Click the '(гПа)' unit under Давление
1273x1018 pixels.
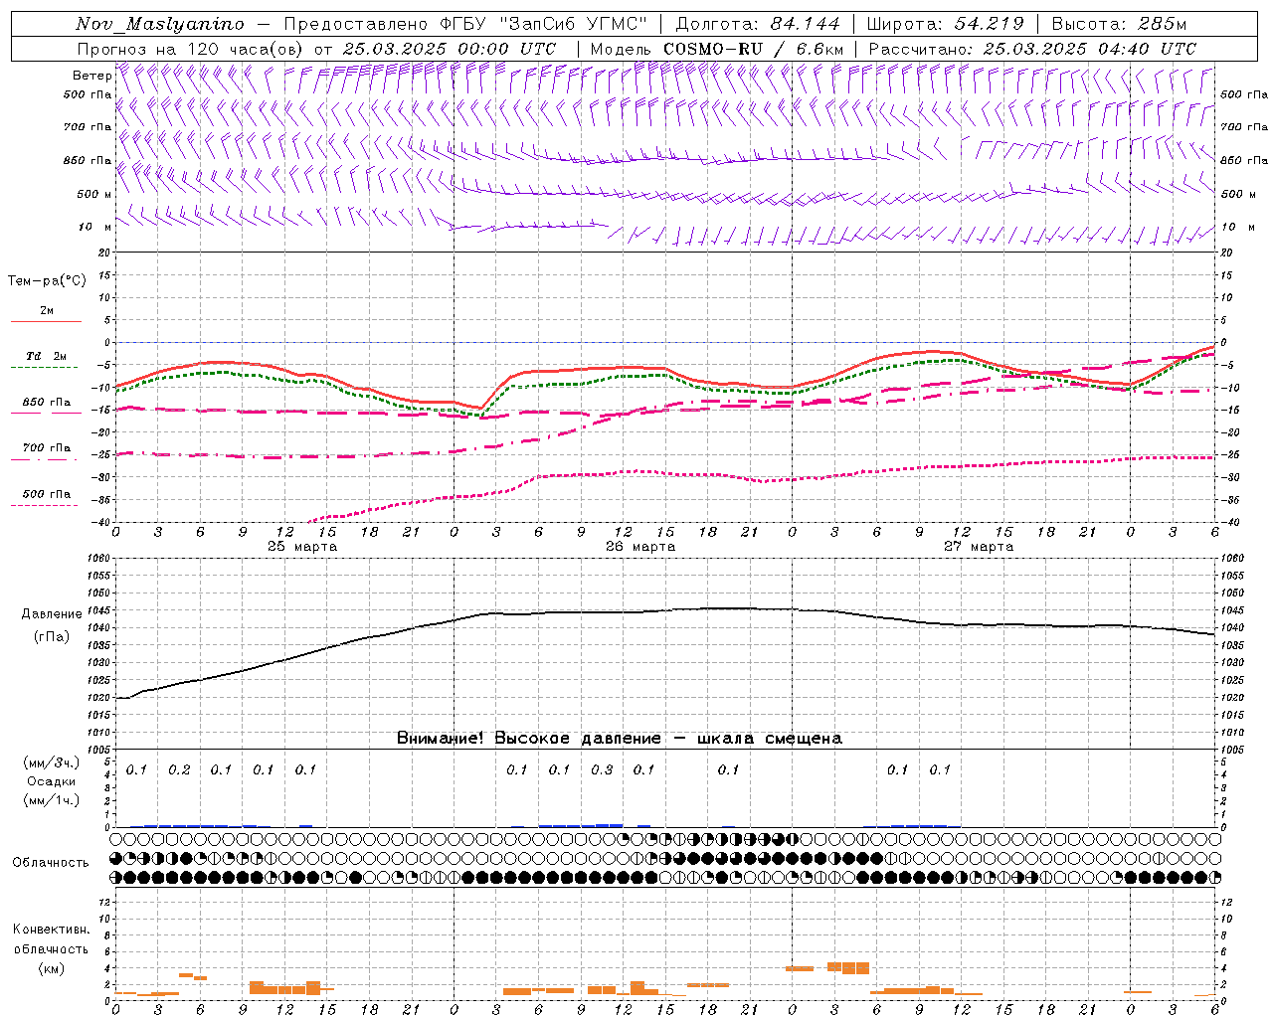click(x=52, y=636)
